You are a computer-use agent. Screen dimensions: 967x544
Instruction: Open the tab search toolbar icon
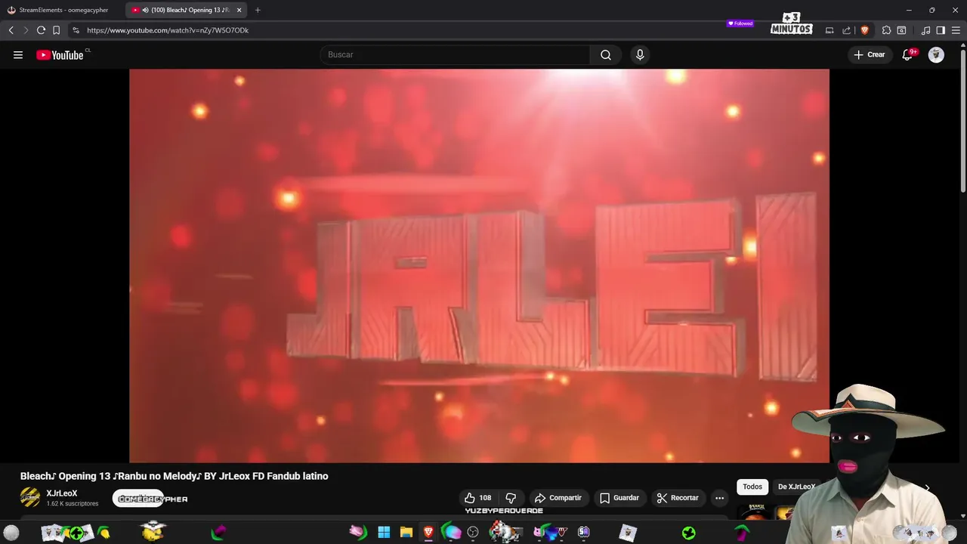pos(901,30)
